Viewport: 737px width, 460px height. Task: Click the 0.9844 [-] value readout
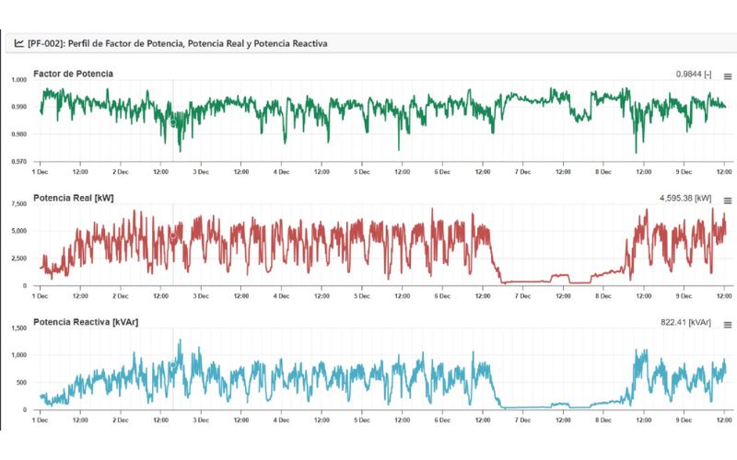tap(693, 75)
